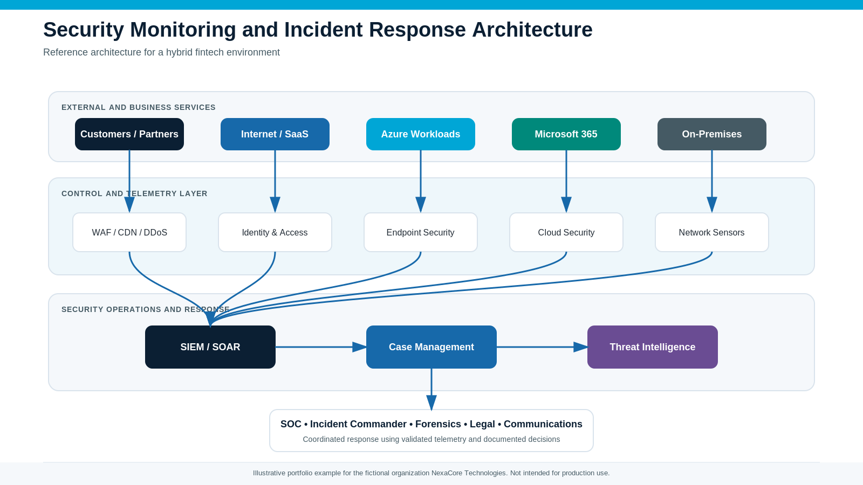Click the Case Management block
Viewport: 863px width, 485px height.
(432, 347)
